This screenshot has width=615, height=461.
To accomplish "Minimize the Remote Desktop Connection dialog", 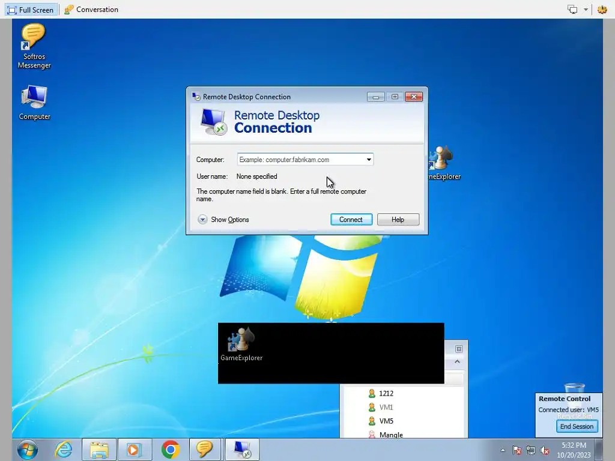I will pyautogui.click(x=376, y=97).
